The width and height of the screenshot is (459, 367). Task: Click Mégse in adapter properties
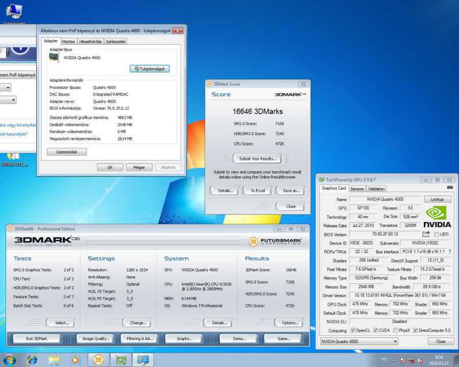point(139,167)
